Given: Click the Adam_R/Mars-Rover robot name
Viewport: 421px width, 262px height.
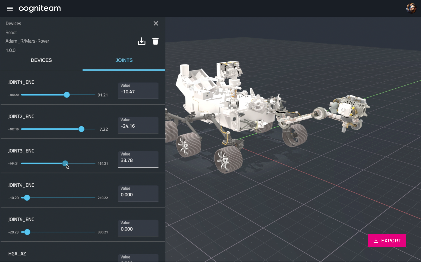Looking at the screenshot, I should tap(27, 41).
